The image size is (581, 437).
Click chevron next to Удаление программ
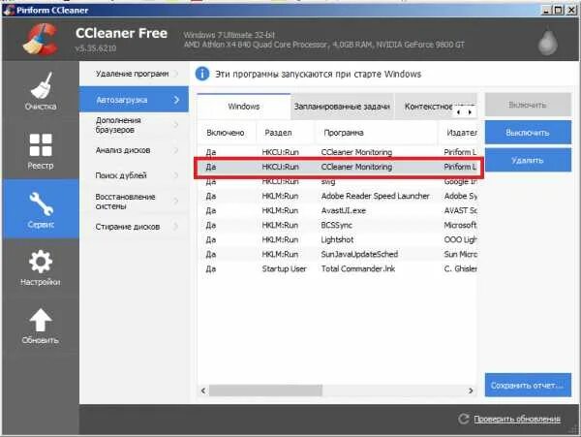point(176,74)
